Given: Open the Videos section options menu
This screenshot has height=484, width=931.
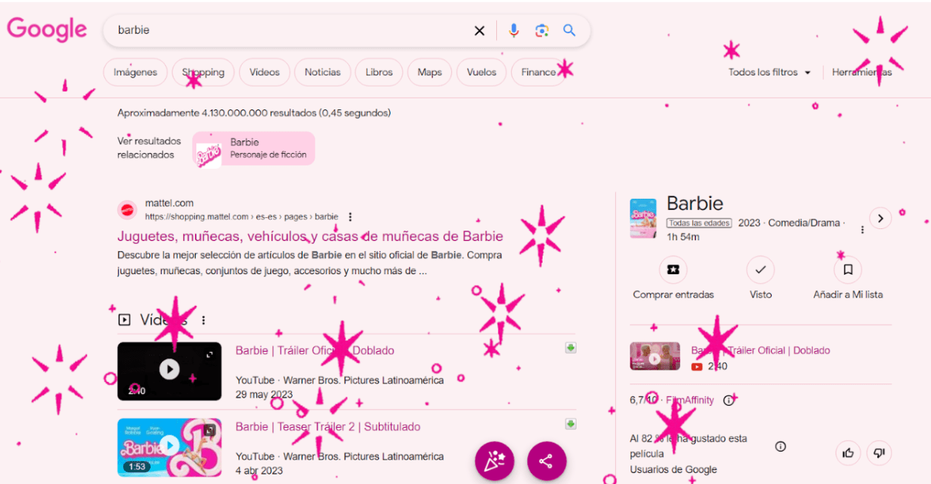Looking at the screenshot, I should [204, 320].
